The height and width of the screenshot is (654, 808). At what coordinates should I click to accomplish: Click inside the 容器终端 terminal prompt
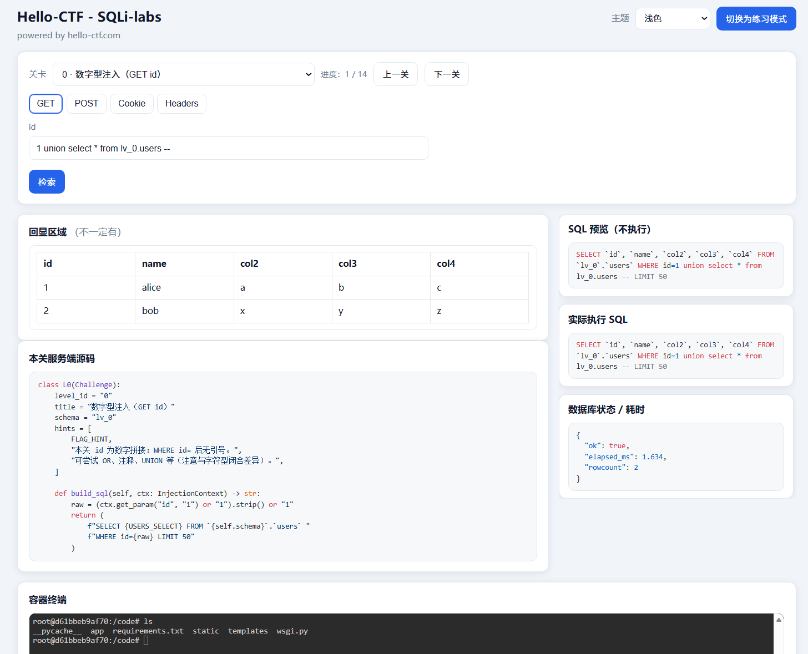click(146, 641)
